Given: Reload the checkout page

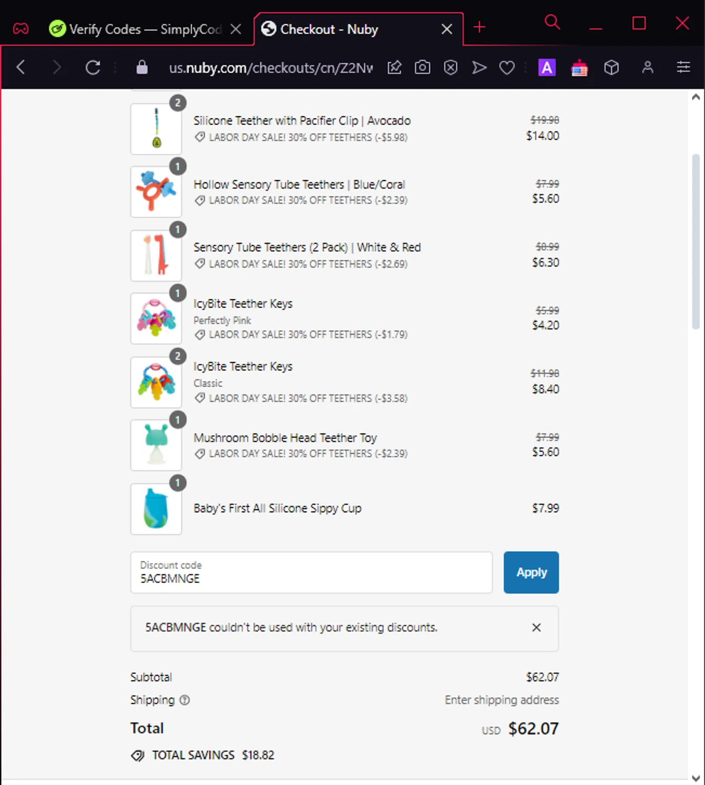Looking at the screenshot, I should coord(93,67).
